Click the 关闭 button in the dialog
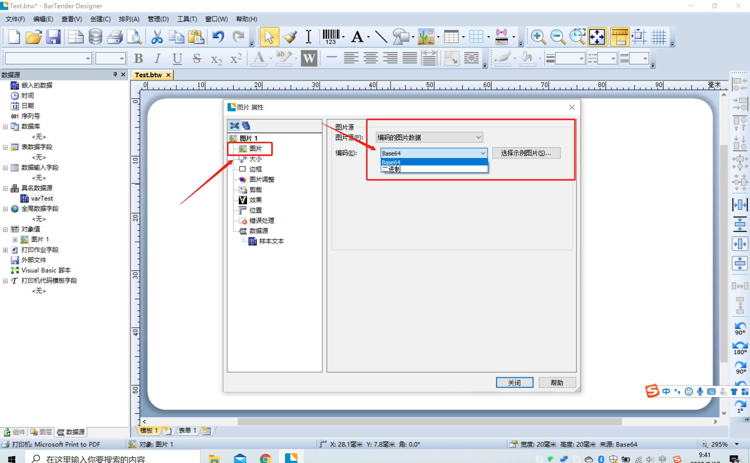Image resolution: width=750 pixels, height=463 pixels. [x=515, y=383]
